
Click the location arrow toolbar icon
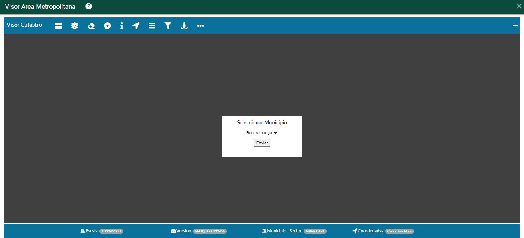tap(136, 25)
